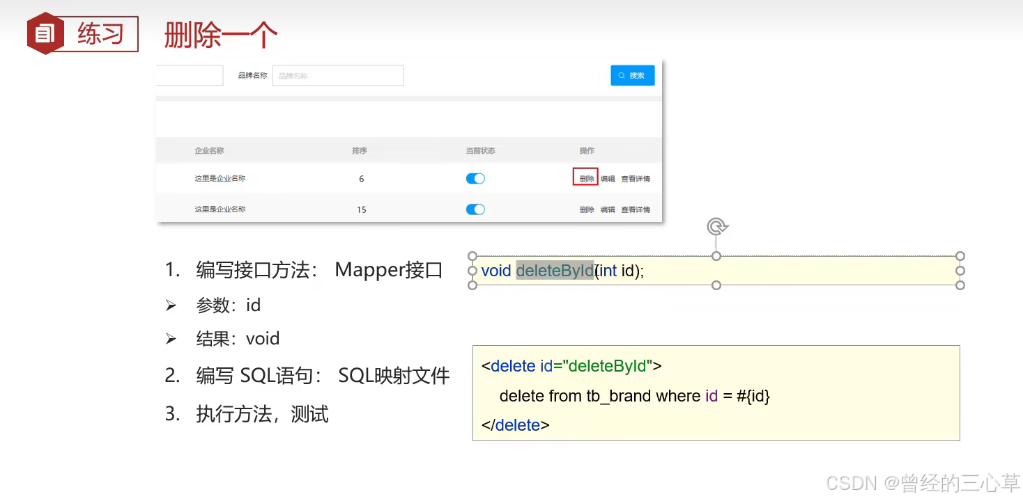Click the right-middle handle of the selected text box

click(x=960, y=271)
